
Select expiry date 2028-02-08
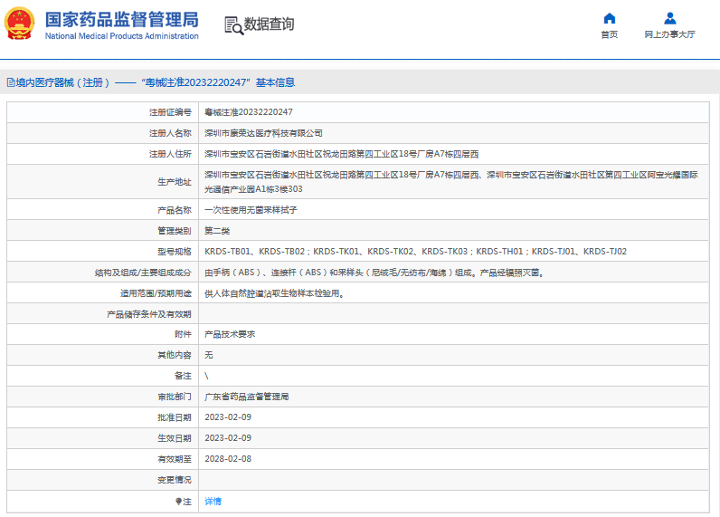(x=228, y=459)
